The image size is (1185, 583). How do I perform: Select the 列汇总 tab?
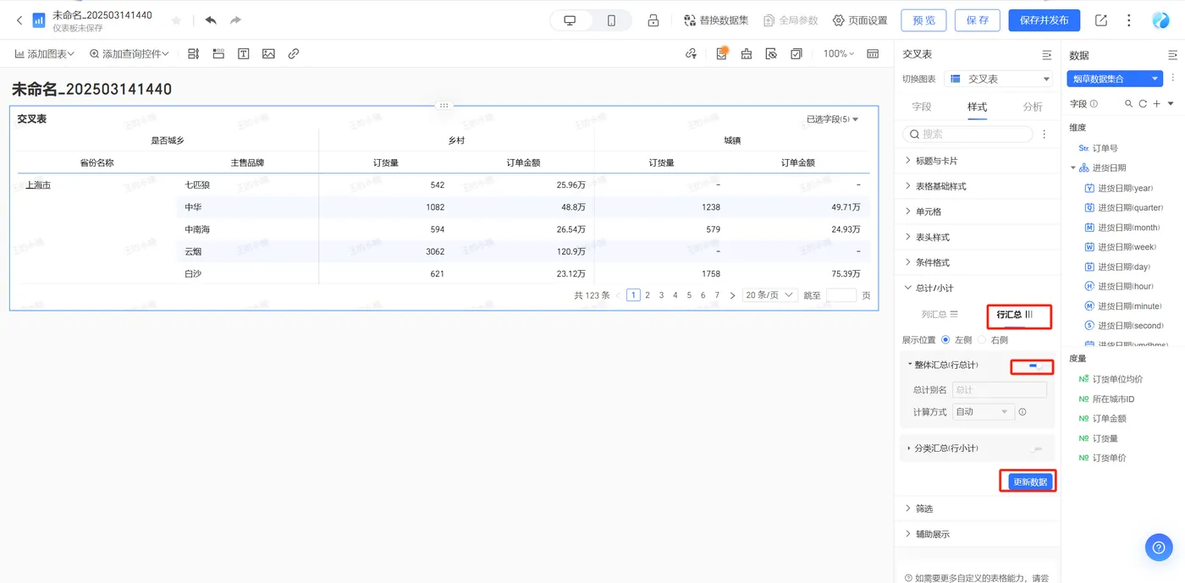940,314
